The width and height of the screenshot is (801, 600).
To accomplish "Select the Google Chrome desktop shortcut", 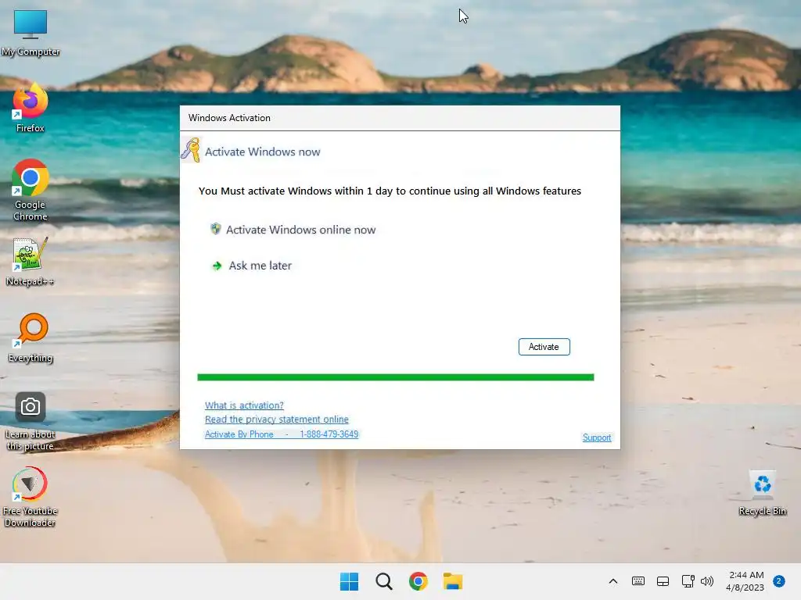I will (x=31, y=190).
